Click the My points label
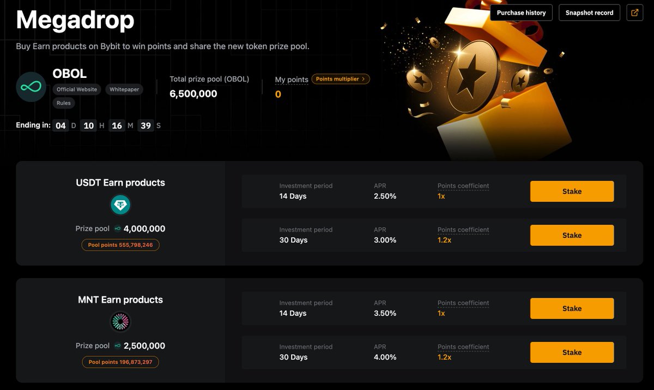The width and height of the screenshot is (654, 390). tap(292, 80)
